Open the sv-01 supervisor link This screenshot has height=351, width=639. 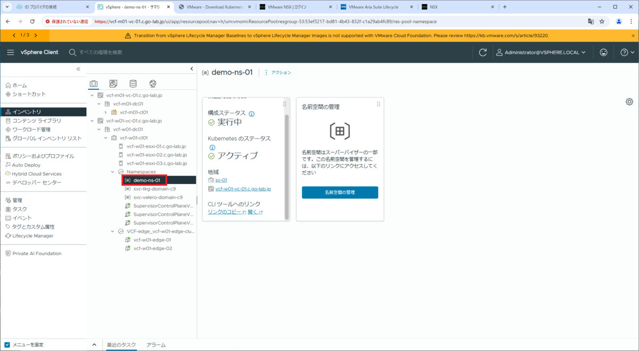coord(221,180)
